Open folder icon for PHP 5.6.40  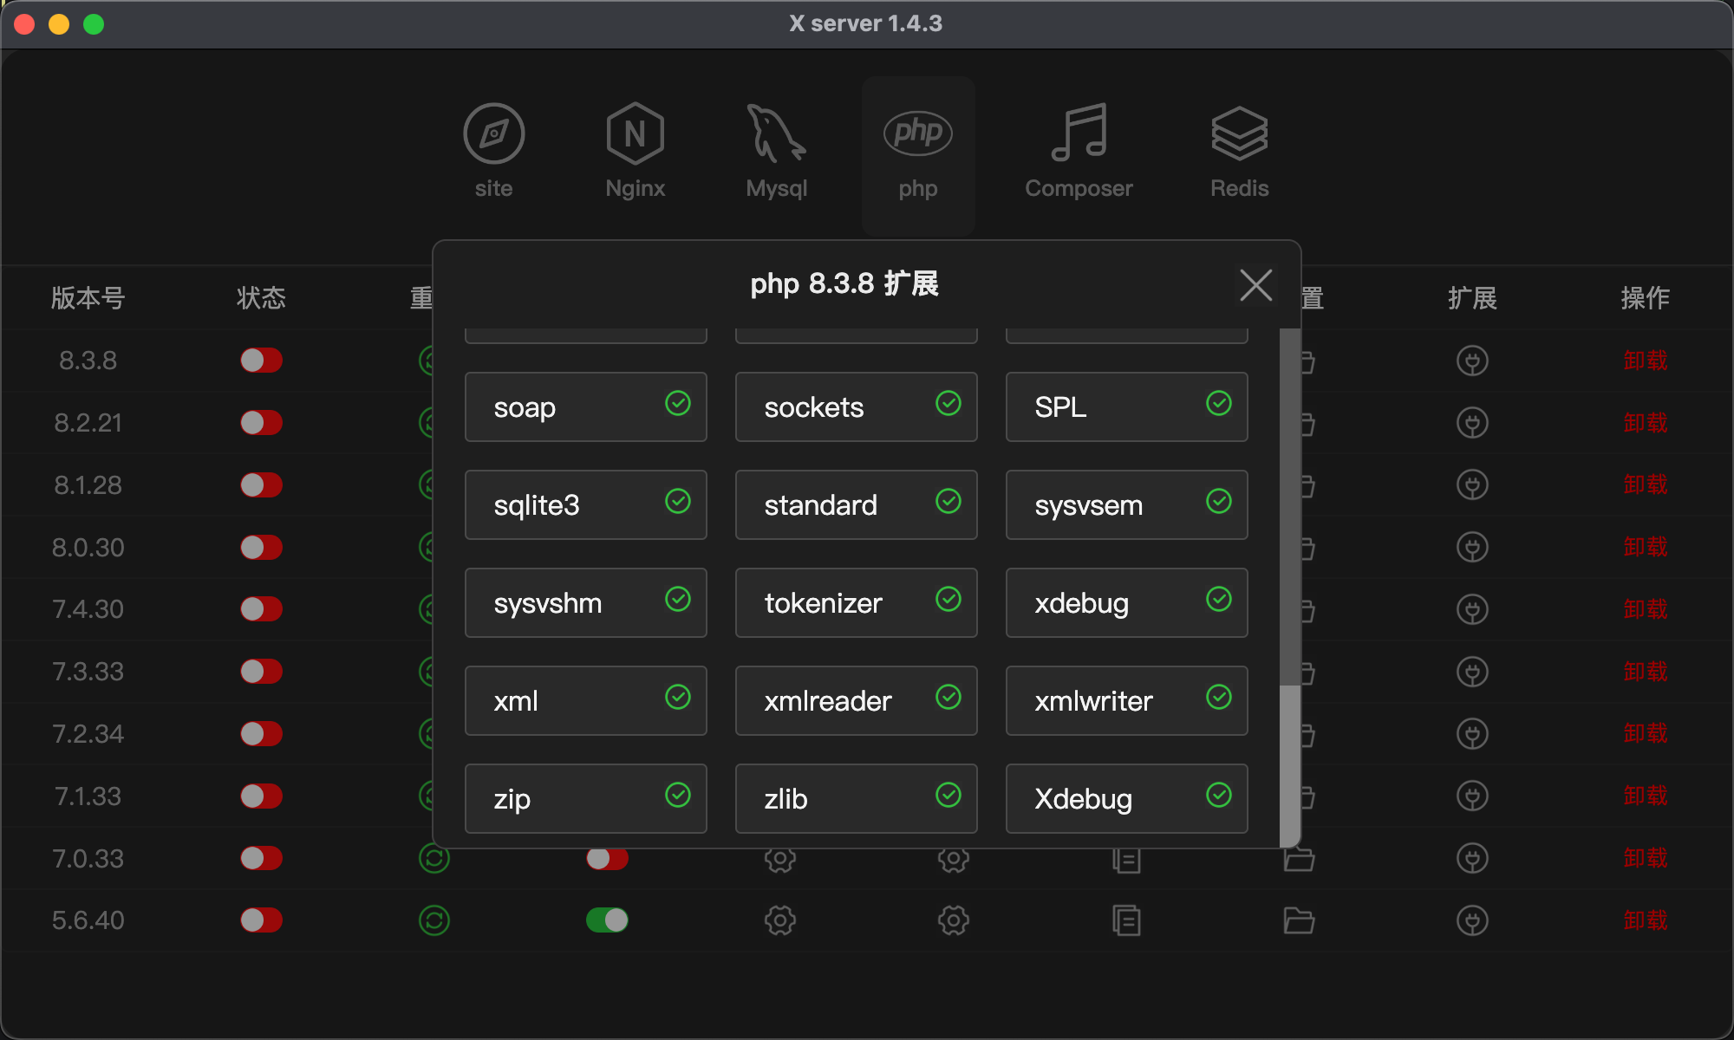pos(1299,920)
